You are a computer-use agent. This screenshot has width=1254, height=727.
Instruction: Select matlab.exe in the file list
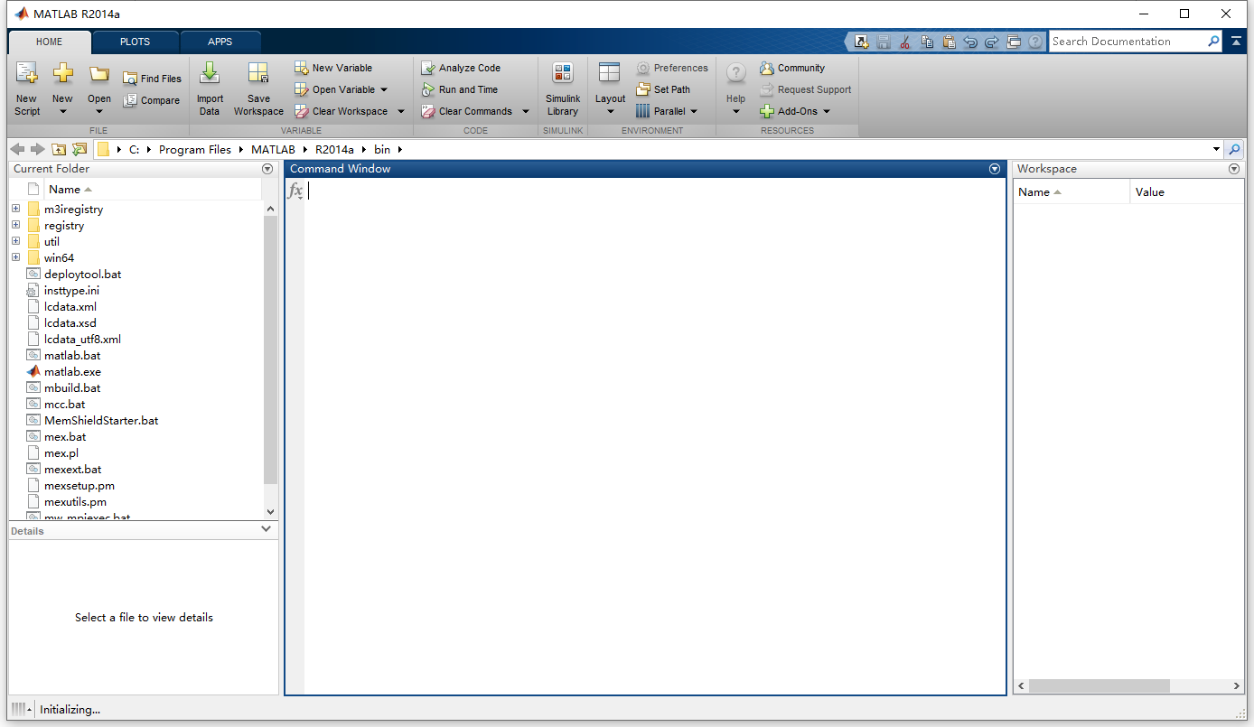pyautogui.click(x=72, y=371)
